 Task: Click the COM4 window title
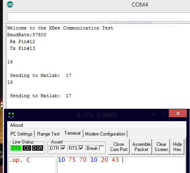tap(140, 5)
